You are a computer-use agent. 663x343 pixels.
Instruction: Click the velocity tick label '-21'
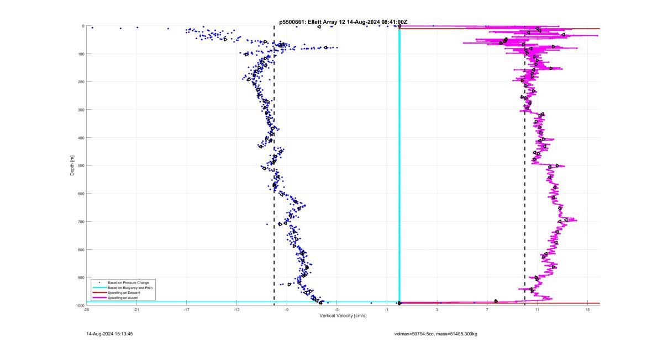[136, 310]
